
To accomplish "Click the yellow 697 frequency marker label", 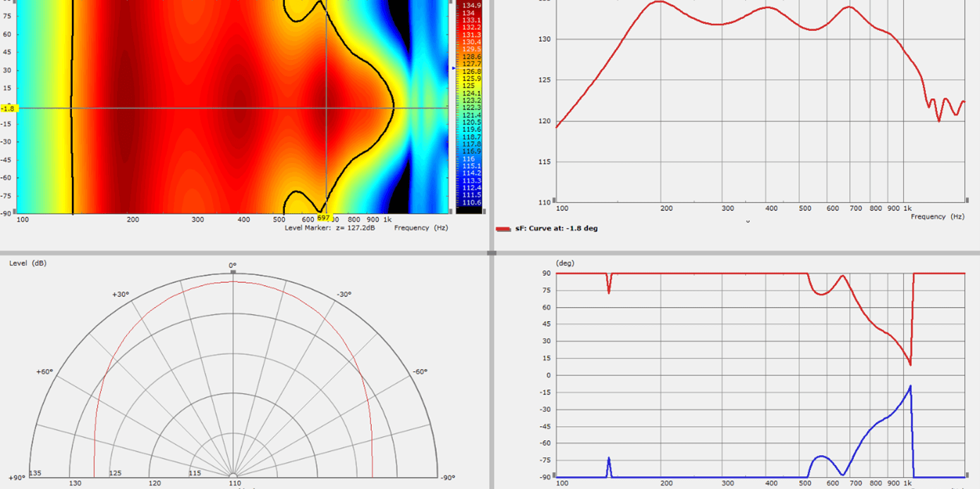I will coord(324,218).
